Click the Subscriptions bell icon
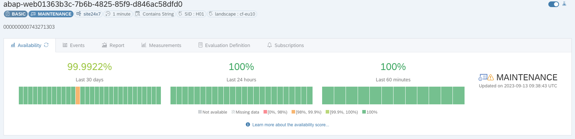This screenshot has width=575, height=139. [270, 45]
